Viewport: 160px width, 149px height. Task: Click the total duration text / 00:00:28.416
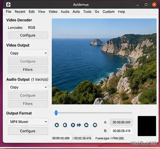82,138
